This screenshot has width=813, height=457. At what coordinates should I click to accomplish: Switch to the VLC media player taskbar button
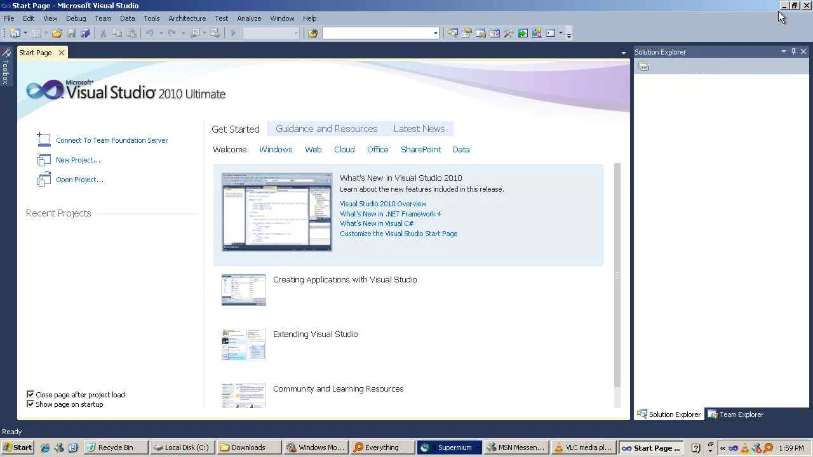(x=584, y=447)
